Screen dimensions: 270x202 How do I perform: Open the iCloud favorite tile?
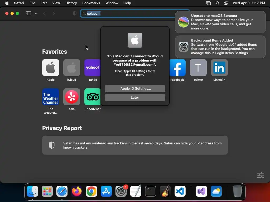(72, 68)
